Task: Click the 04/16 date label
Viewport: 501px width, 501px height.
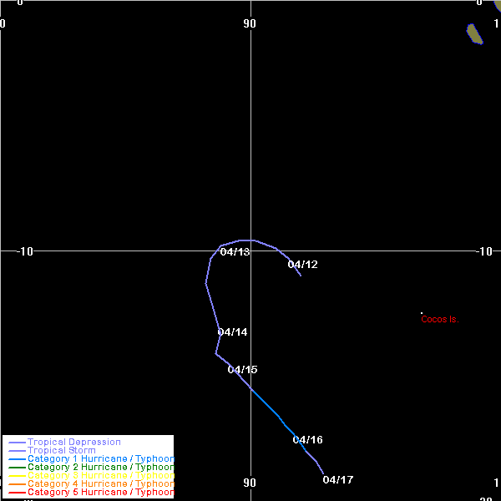Action: tap(307, 440)
